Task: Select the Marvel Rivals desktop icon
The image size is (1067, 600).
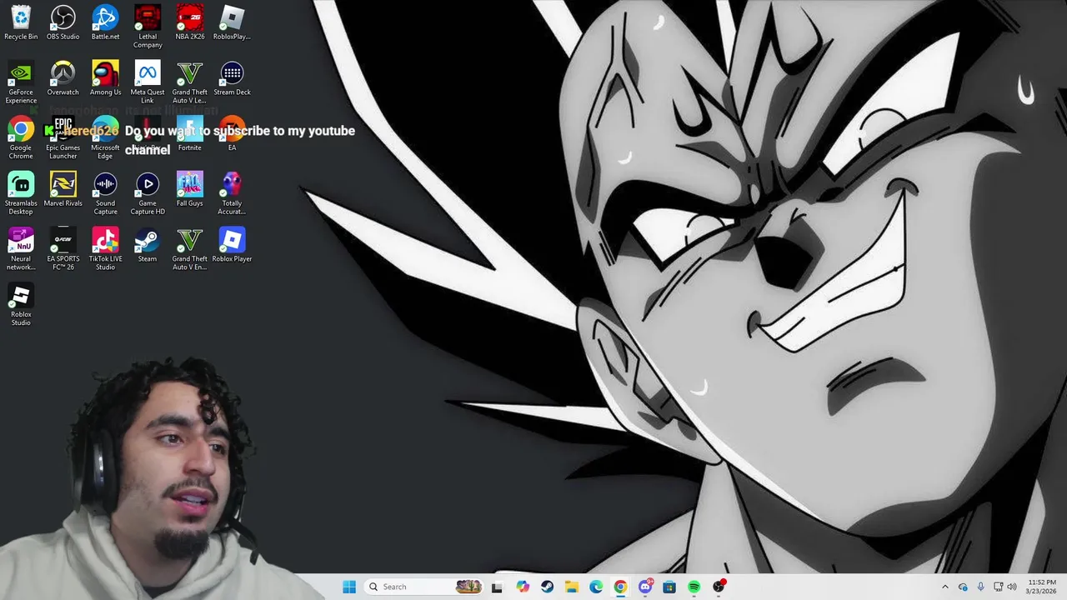Action: [x=63, y=189]
